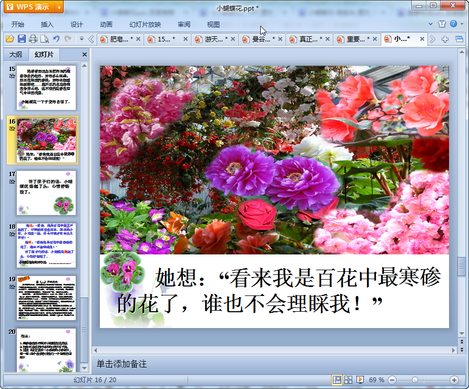Click the 69 % zoom level
469x389 pixels.
[x=376, y=380]
